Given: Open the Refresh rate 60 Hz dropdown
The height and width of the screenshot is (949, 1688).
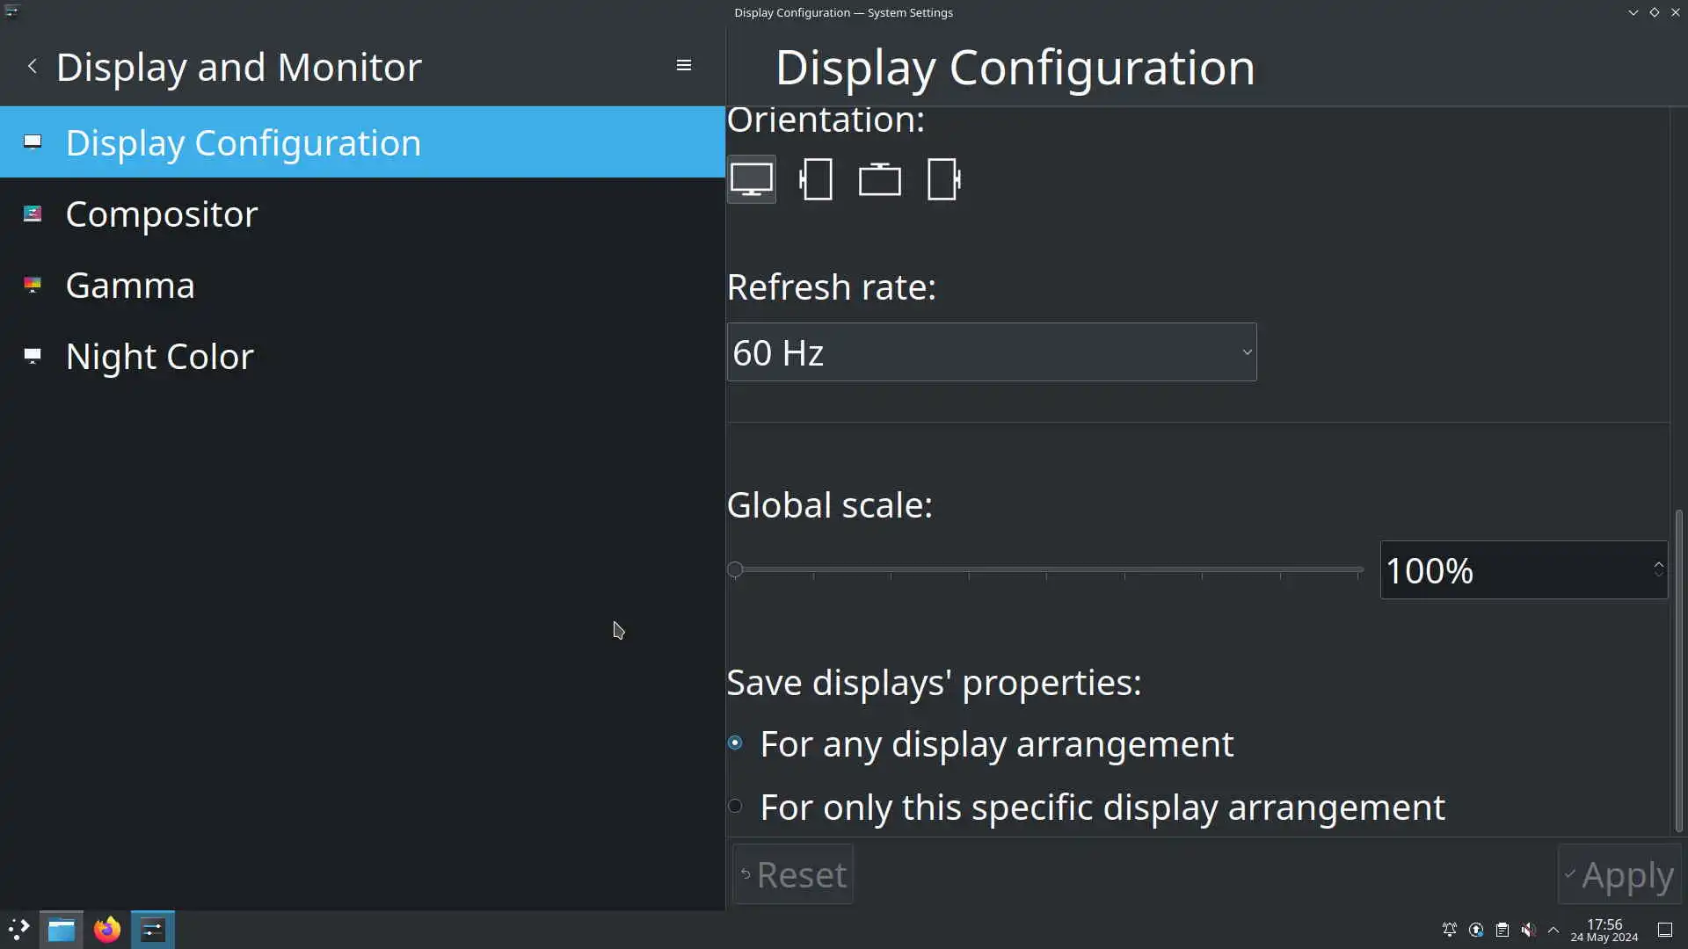Looking at the screenshot, I should coord(991,352).
